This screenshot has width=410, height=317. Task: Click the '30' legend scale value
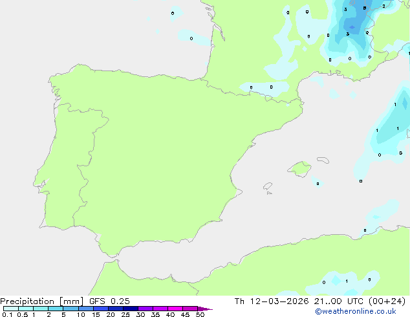pos(140,314)
